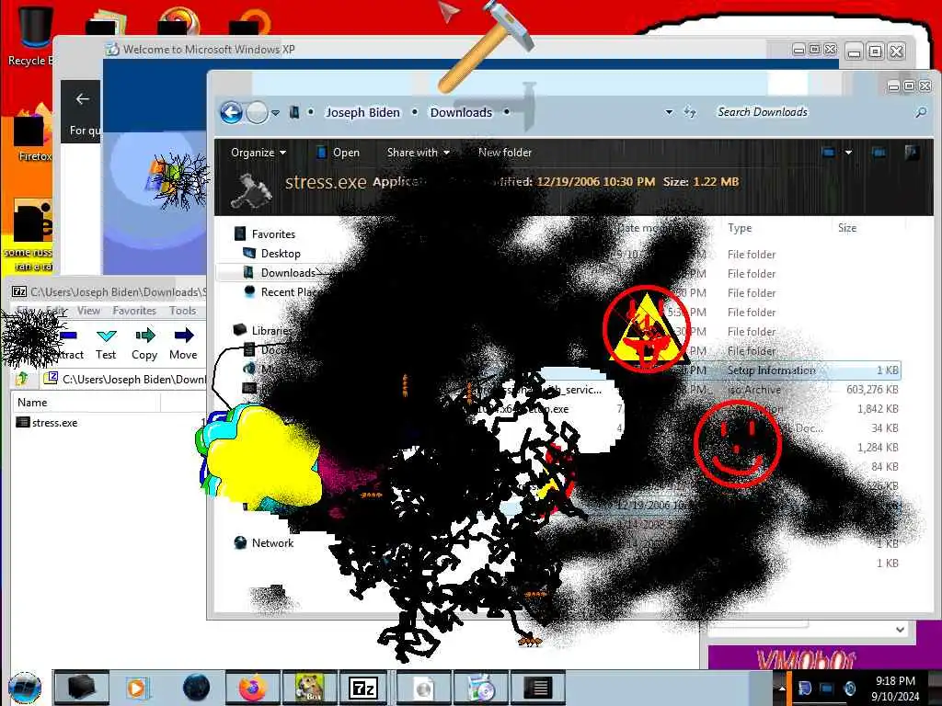Image resolution: width=942 pixels, height=706 pixels.
Task: Launch Windows Media Player from taskbar
Action: (x=138, y=688)
